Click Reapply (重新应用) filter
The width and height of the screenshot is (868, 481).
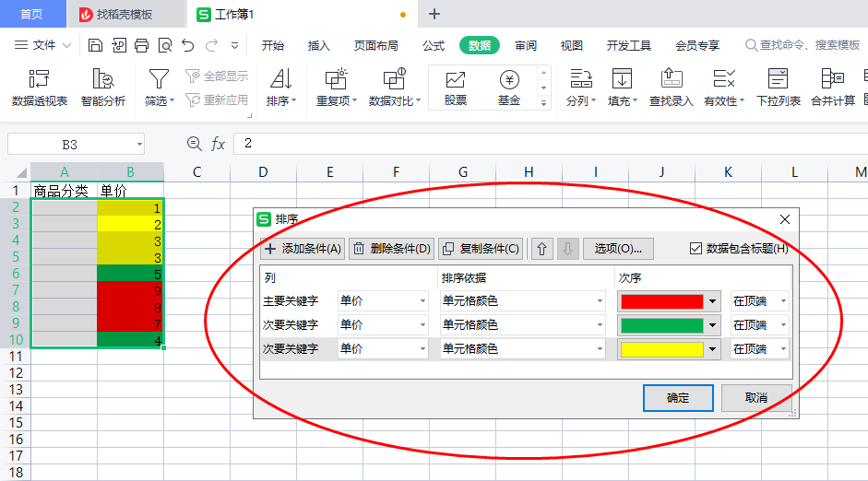pos(217,100)
